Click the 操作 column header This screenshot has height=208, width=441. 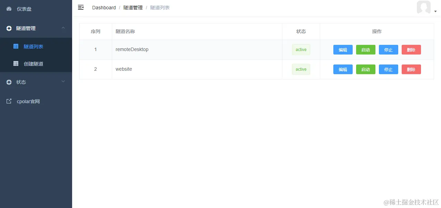(x=377, y=31)
